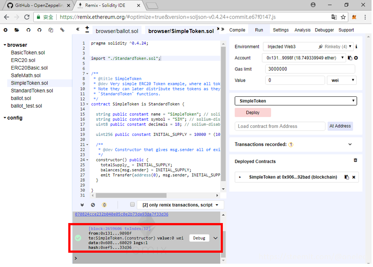Collapse the browser folder tree
This screenshot has width=373, height=267.
(x=5, y=45)
